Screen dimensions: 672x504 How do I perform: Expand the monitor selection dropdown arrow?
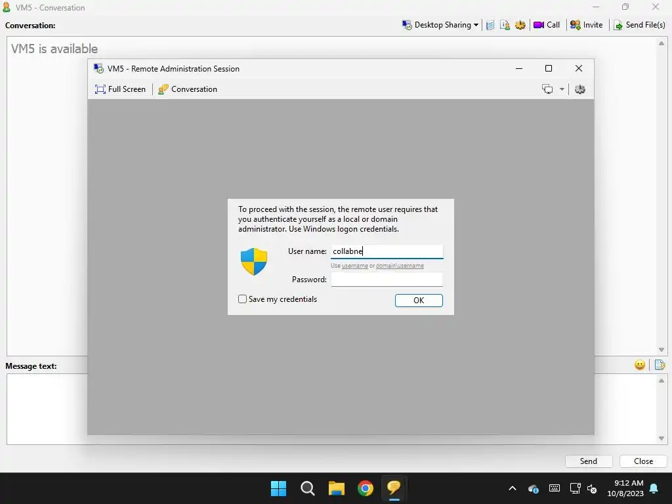tap(562, 89)
